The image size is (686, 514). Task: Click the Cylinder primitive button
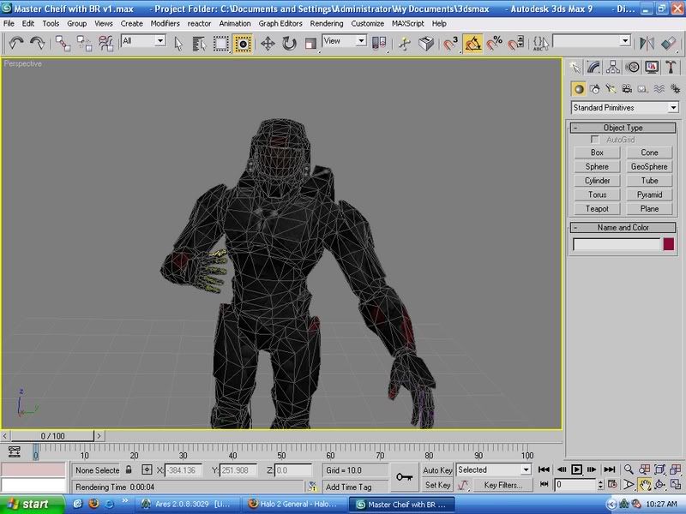pyautogui.click(x=597, y=181)
